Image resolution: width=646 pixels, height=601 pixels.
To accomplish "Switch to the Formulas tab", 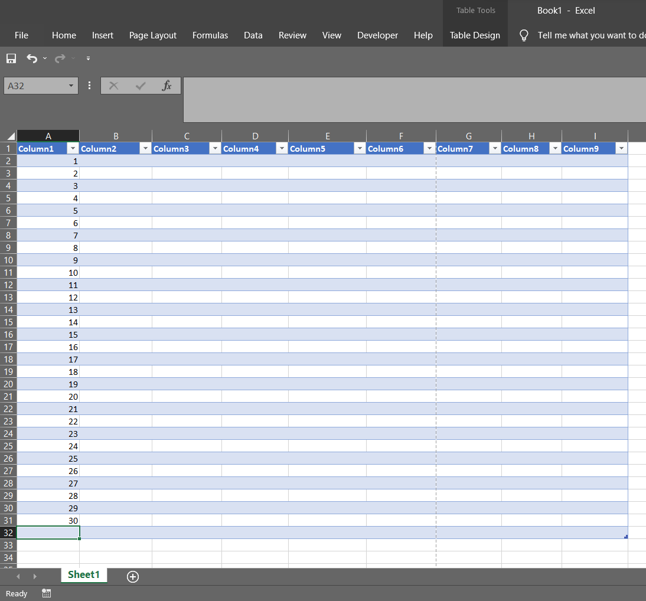I will point(210,35).
